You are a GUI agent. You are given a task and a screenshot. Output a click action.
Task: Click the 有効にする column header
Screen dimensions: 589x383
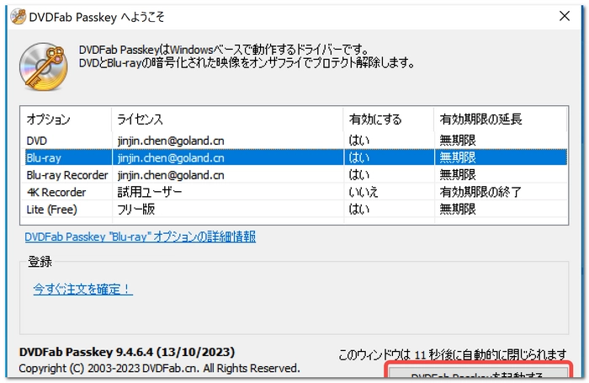(375, 120)
